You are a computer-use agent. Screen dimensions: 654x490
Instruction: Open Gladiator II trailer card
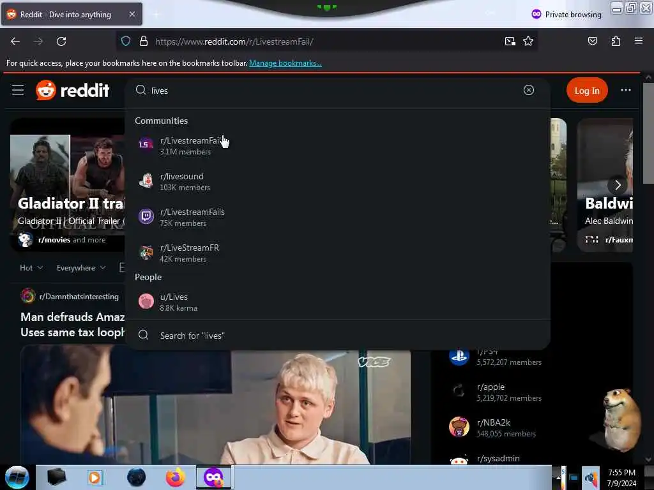[67, 185]
